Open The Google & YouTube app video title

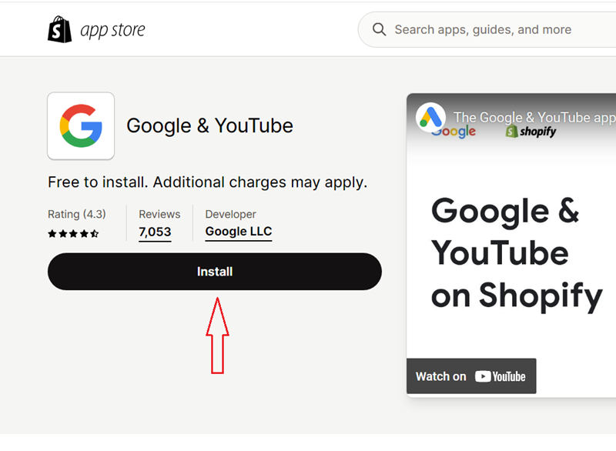click(x=534, y=117)
